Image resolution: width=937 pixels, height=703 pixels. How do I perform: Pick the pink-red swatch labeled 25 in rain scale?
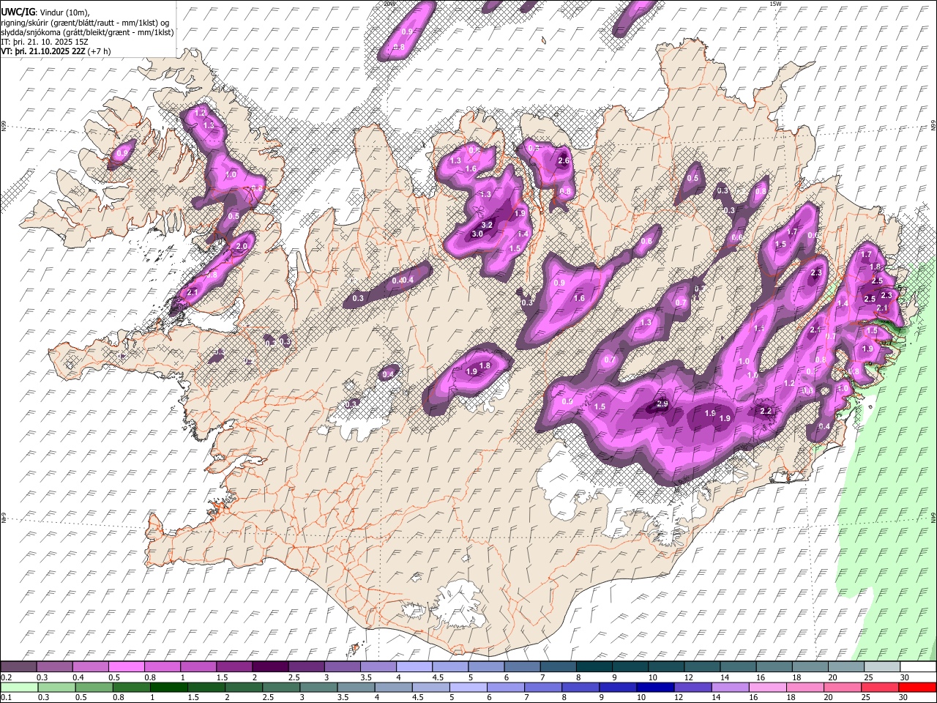[879, 687]
